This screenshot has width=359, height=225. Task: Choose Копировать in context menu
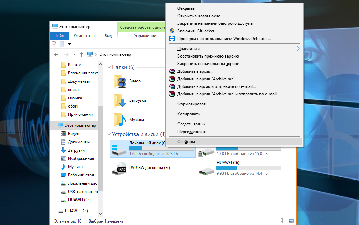234,114
